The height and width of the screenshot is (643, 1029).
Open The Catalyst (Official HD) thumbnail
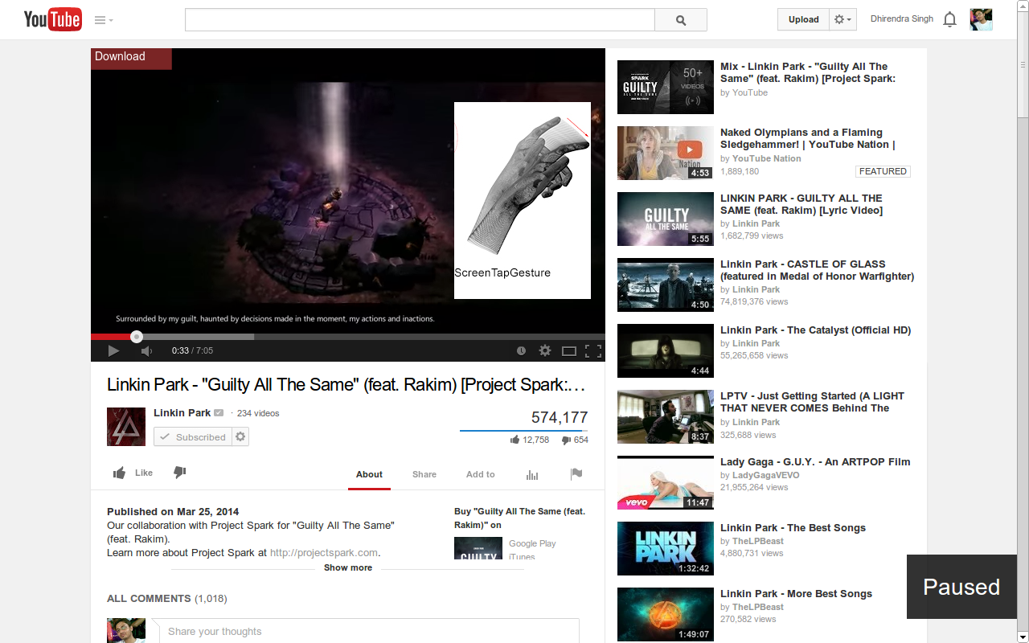pos(666,350)
